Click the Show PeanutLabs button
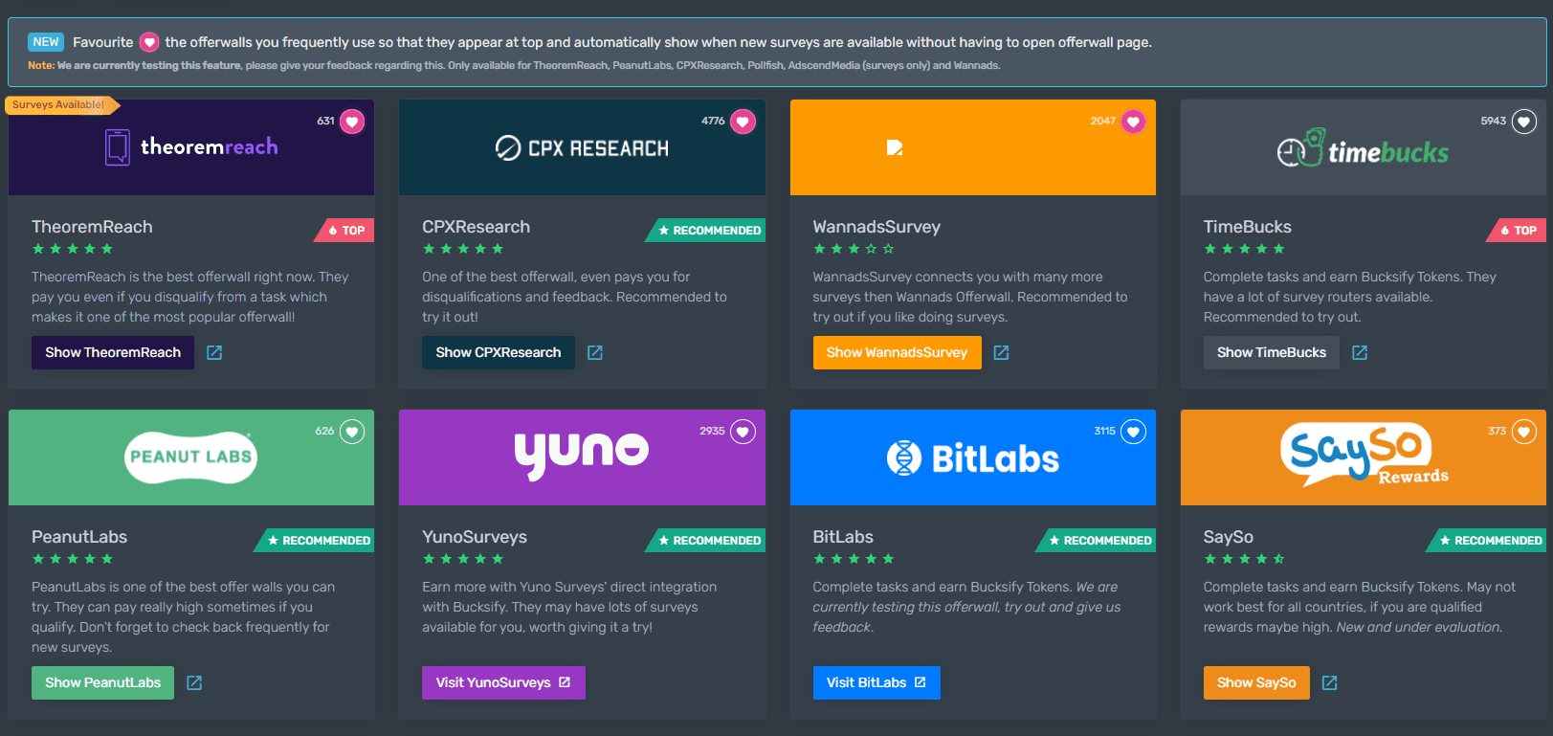The image size is (1553, 736). coord(103,682)
